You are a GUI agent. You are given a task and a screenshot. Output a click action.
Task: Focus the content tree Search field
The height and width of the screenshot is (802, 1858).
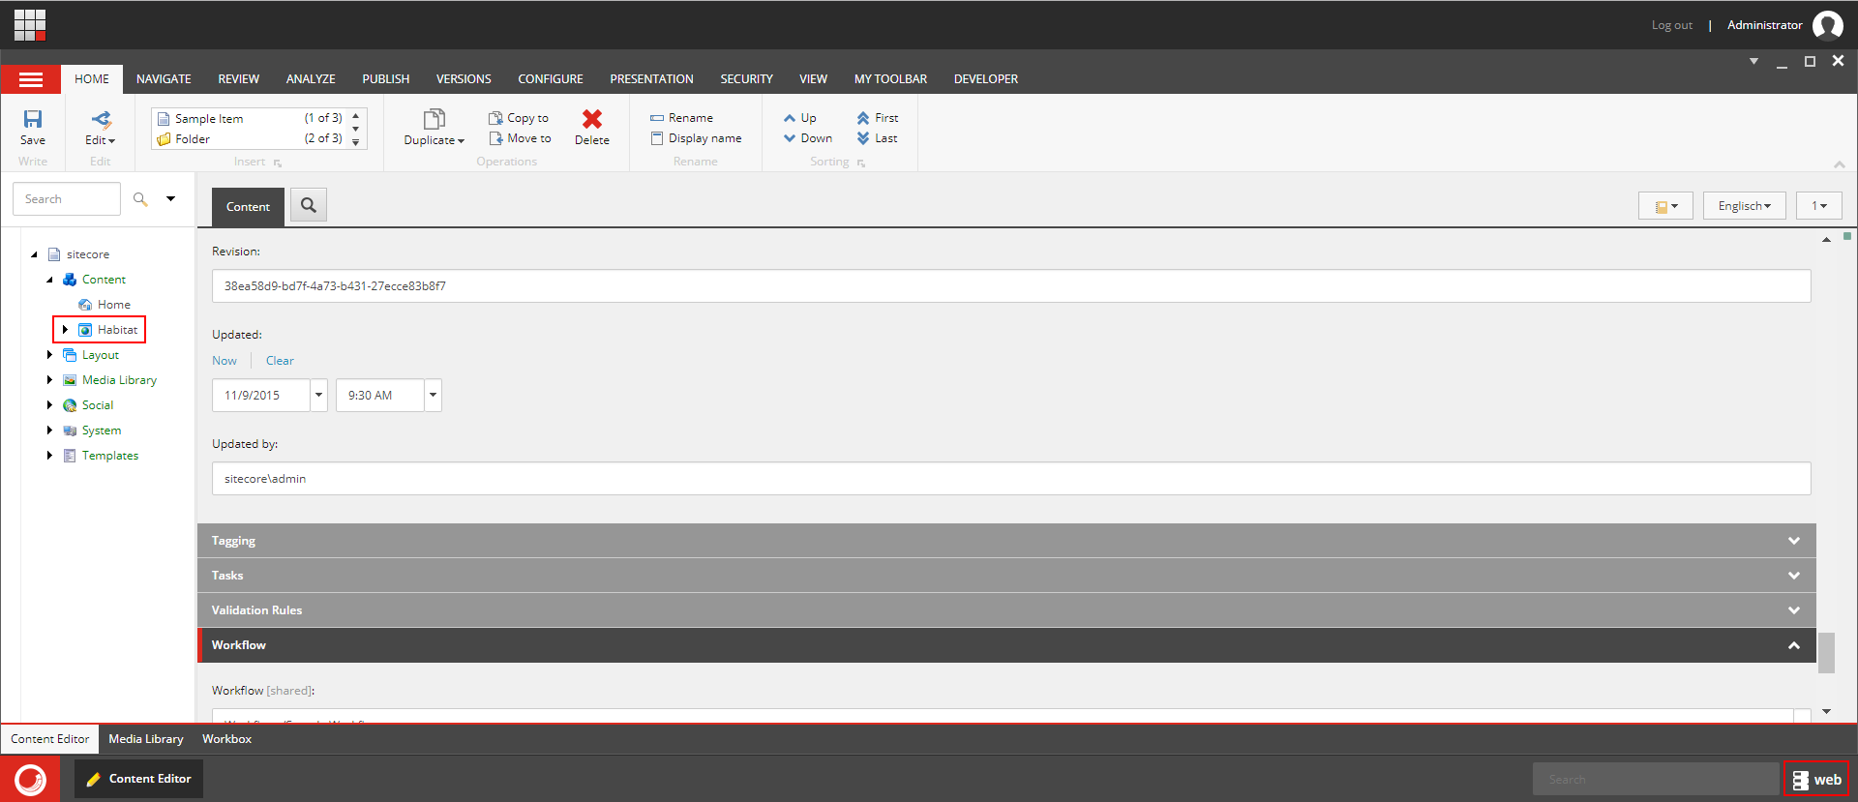(67, 199)
